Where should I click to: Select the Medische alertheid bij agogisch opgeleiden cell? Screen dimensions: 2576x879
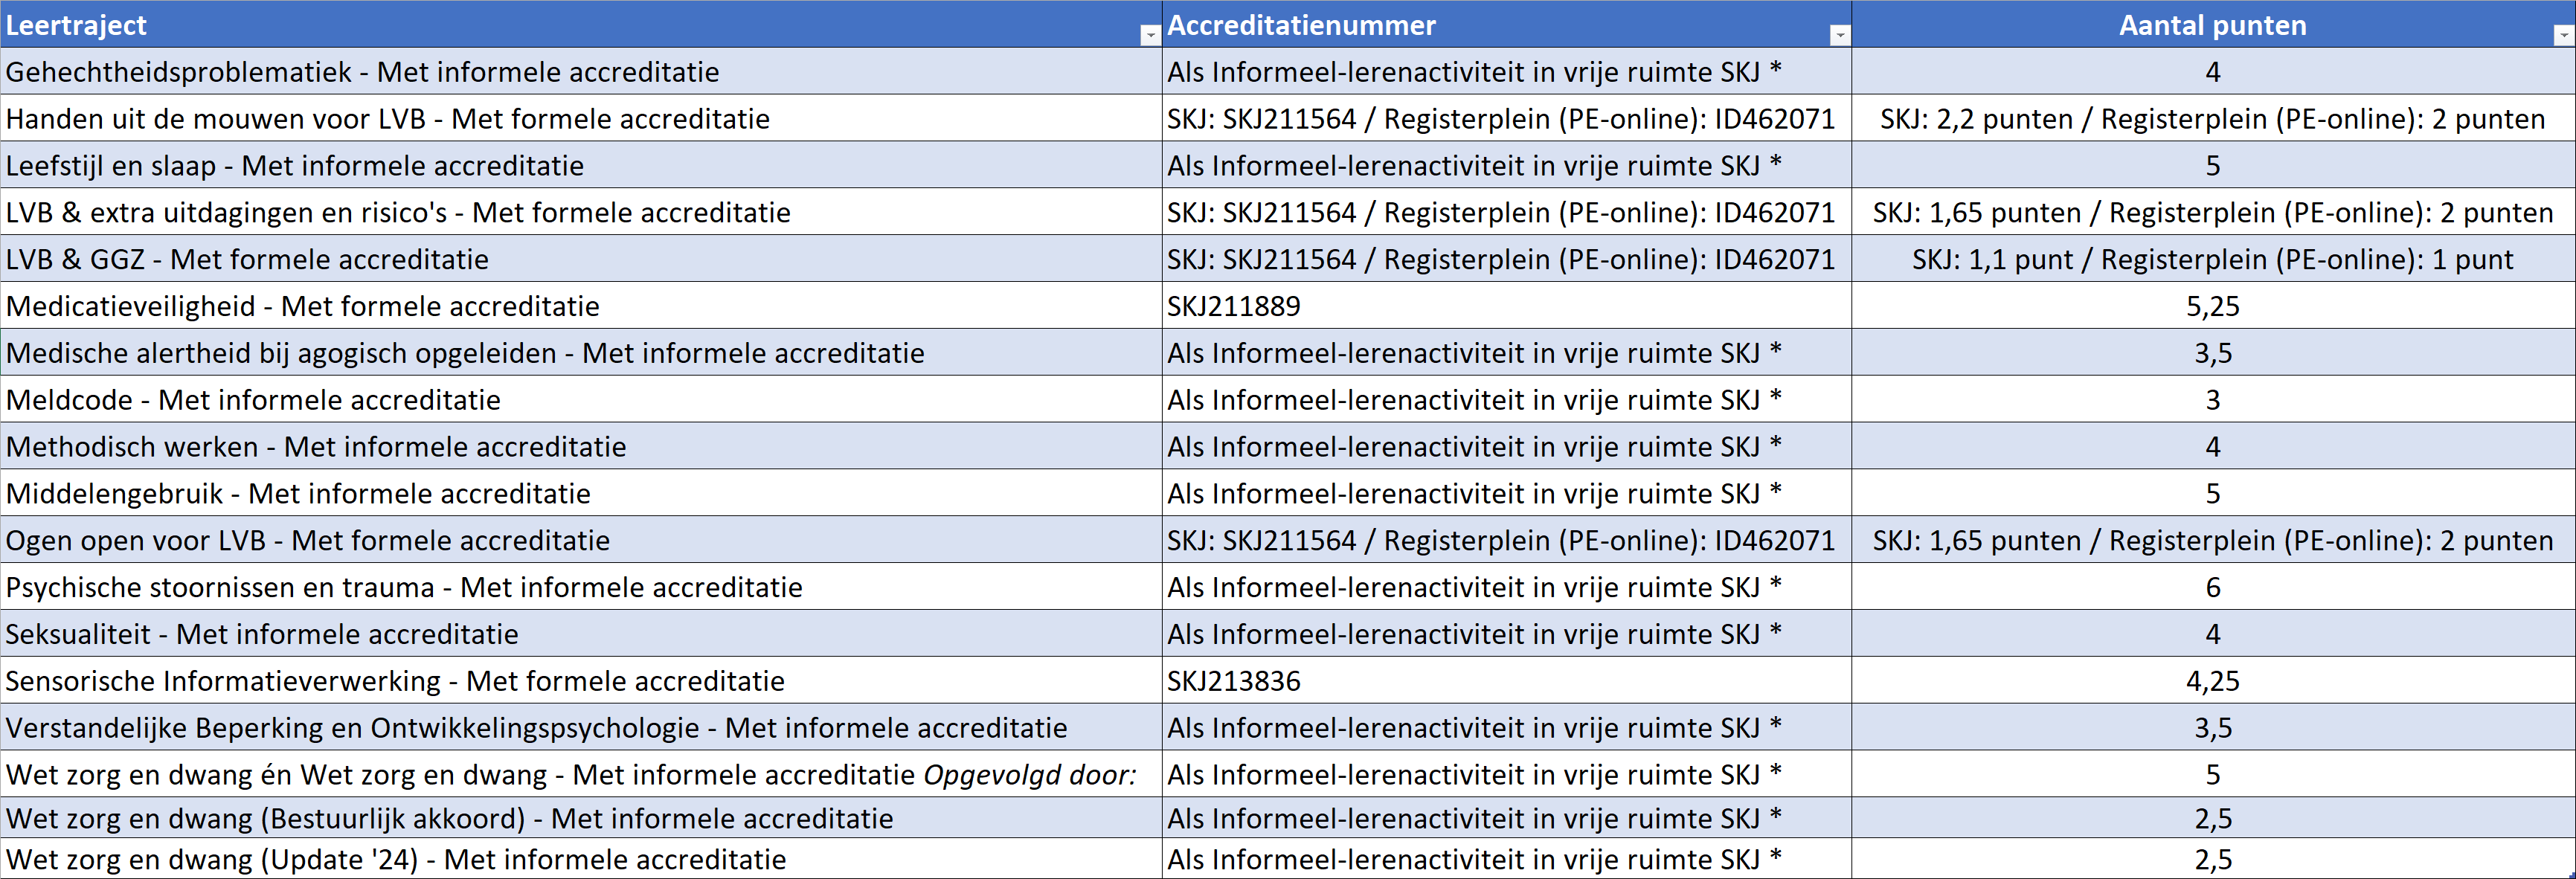click(x=581, y=353)
